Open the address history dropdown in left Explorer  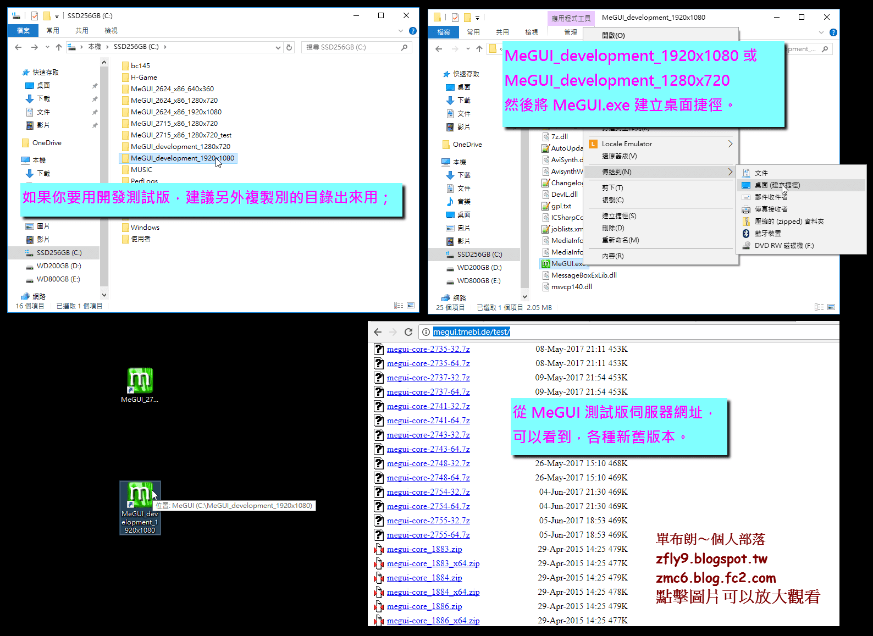tap(278, 47)
